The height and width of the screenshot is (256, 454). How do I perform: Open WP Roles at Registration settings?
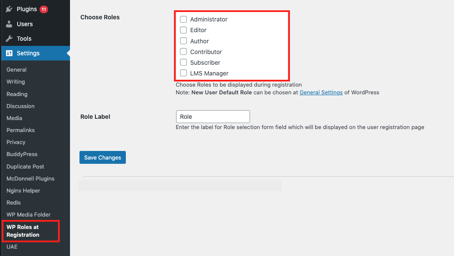point(23,231)
